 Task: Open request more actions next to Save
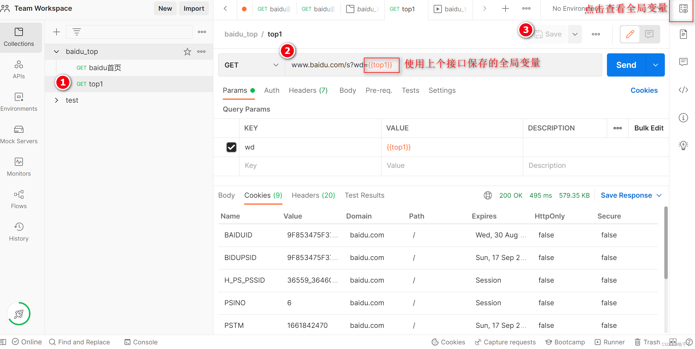(596, 34)
